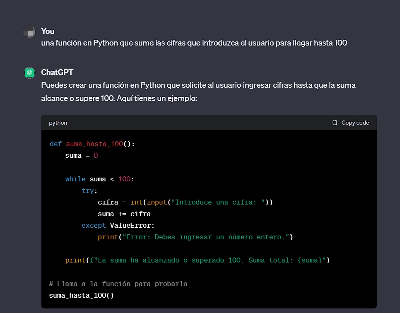Click the 'def suma_hasta_100():' code line
Viewport: 400px width, 313px height.
92,144
